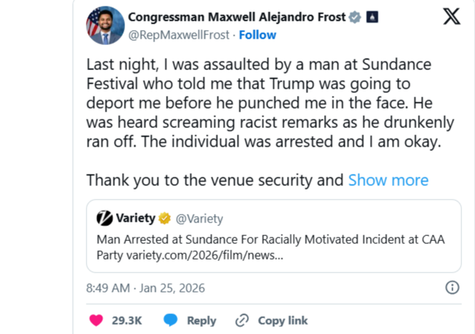The height and width of the screenshot is (334, 475).
Task: Click the gray verified badge beside Frost's name
Action: (x=355, y=17)
